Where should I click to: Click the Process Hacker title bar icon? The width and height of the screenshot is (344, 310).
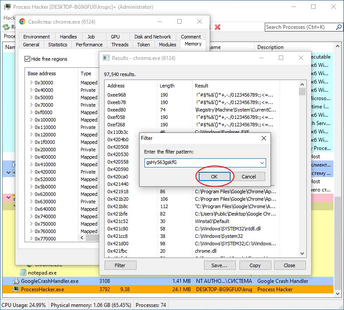[7, 7]
